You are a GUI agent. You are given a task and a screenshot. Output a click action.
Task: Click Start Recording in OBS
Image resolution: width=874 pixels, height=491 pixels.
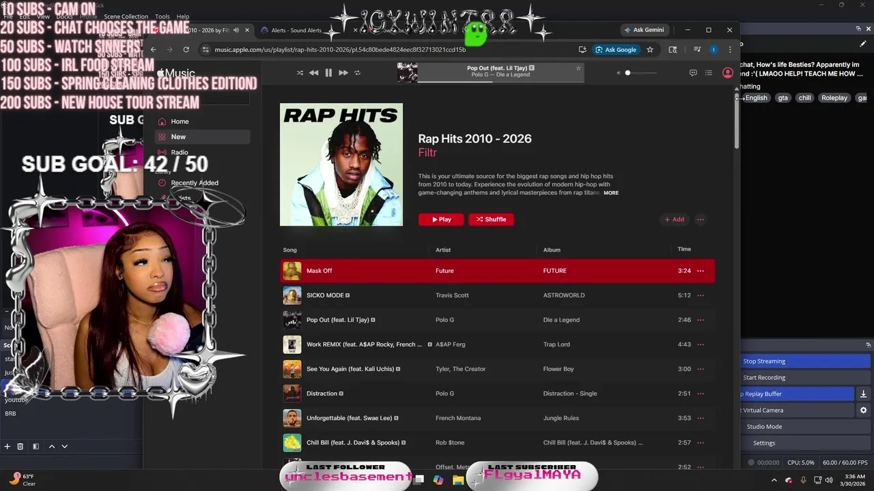click(x=804, y=377)
